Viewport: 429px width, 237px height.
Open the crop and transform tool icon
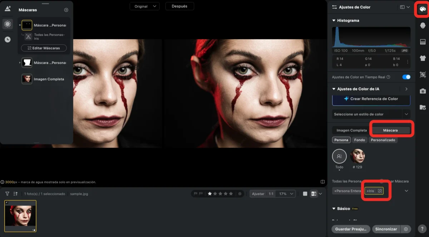click(423, 75)
